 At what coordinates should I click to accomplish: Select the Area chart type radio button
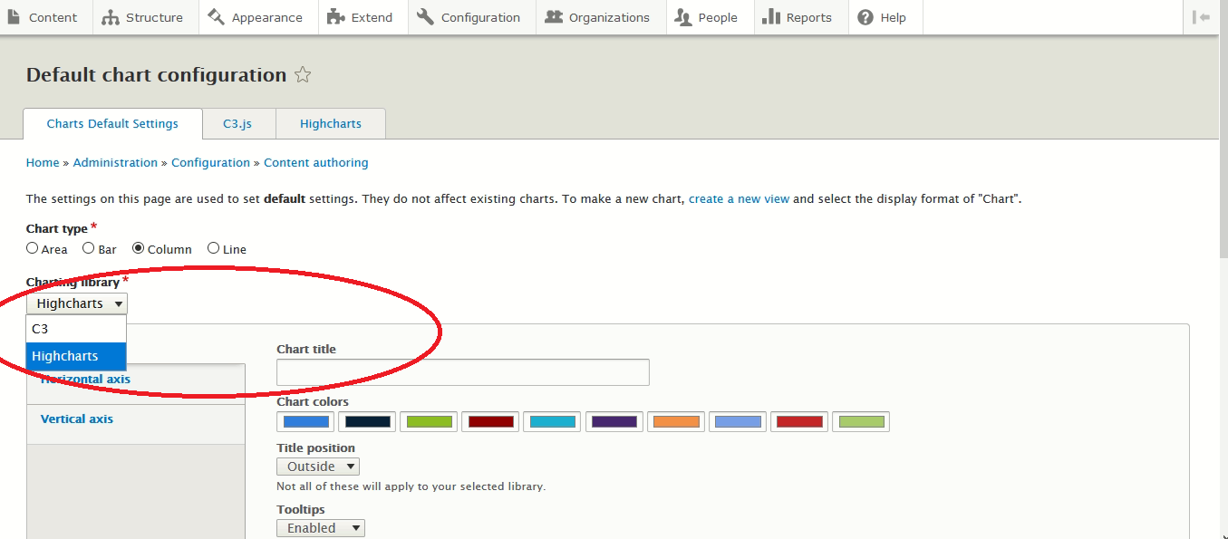point(33,248)
